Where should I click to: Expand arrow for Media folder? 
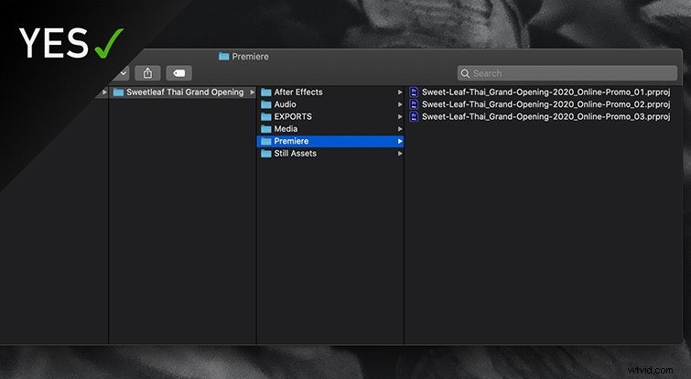(x=400, y=129)
